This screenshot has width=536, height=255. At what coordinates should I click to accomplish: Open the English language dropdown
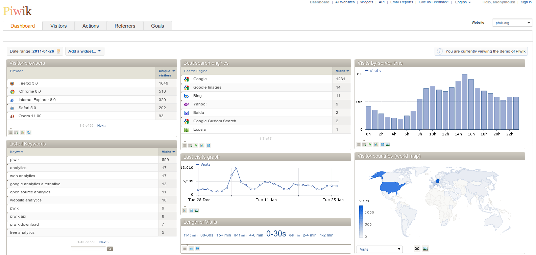(463, 2)
